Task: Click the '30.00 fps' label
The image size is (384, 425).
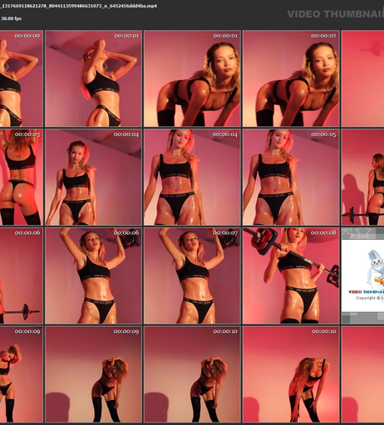Action: click(x=11, y=18)
